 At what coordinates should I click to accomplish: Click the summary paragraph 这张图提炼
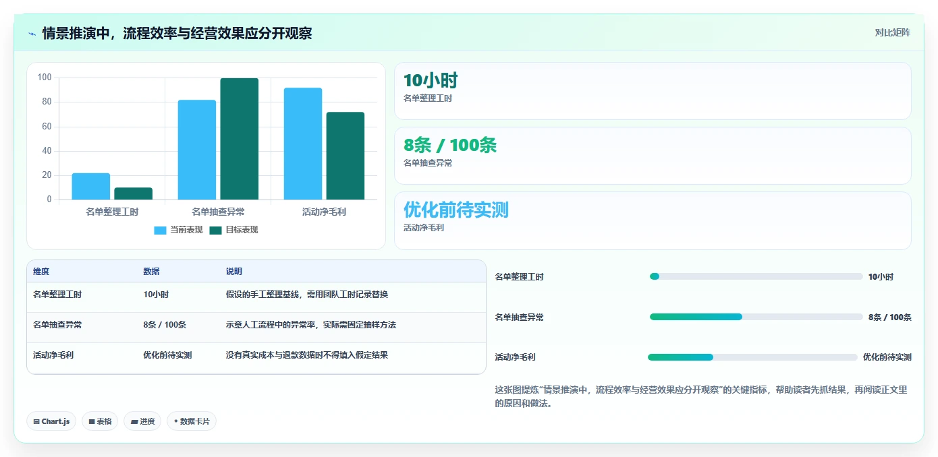pos(700,396)
